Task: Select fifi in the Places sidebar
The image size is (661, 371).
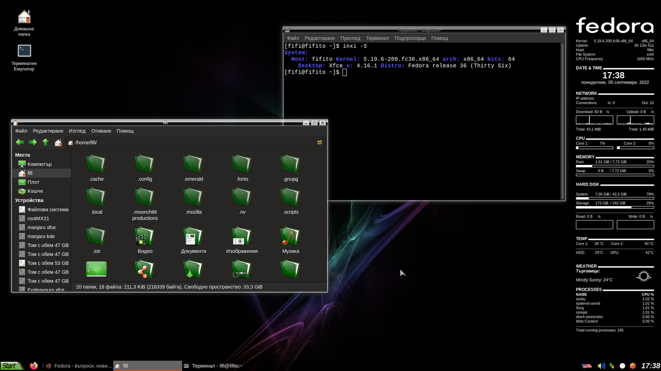Action: click(x=41, y=173)
